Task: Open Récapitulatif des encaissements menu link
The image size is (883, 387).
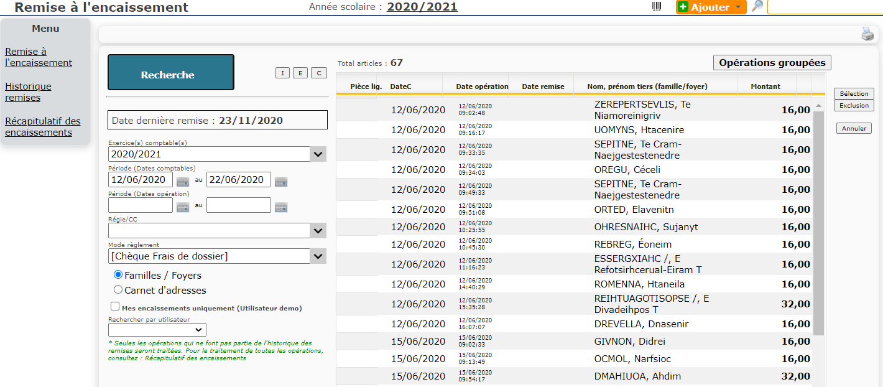Action: (43, 126)
